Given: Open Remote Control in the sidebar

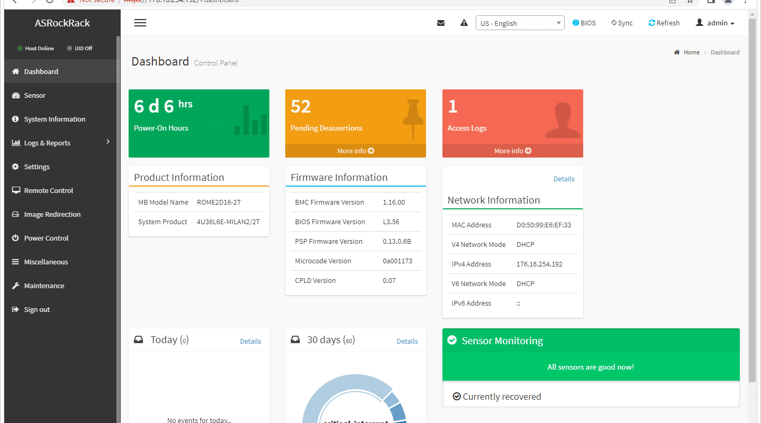Looking at the screenshot, I should (61, 190).
